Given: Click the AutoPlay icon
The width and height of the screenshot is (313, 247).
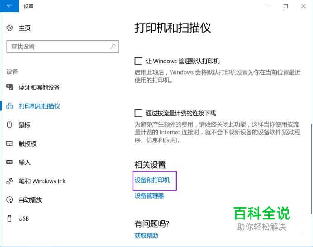Looking at the screenshot, I should click(9, 199).
